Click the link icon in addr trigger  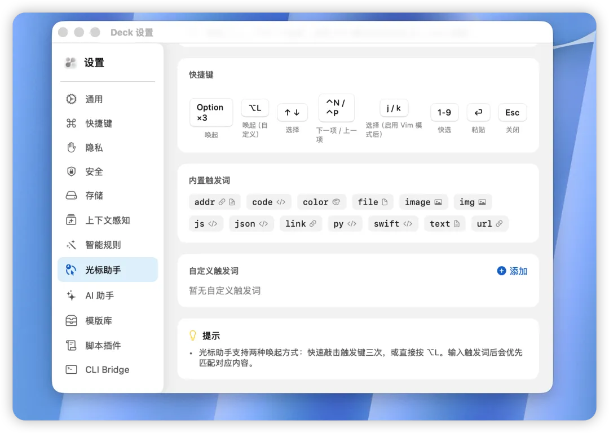(x=222, y=202)
